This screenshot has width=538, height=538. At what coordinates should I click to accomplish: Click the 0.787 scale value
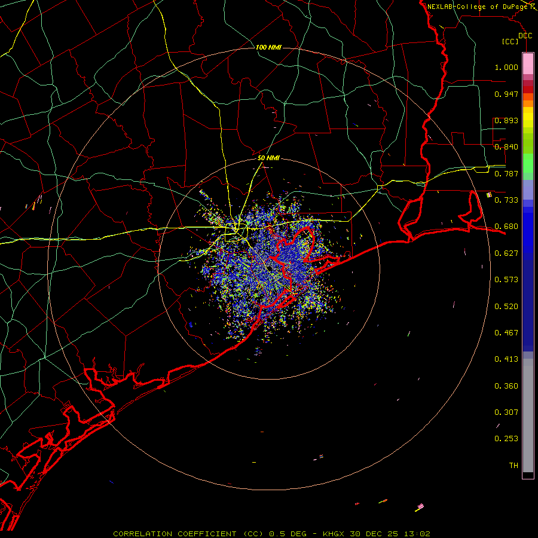point(506,173)
